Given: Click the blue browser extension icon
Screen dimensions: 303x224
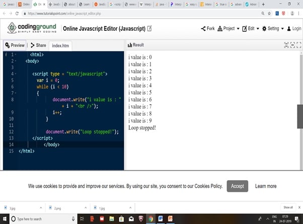Looking at the screenshot, I should (277, 13).
